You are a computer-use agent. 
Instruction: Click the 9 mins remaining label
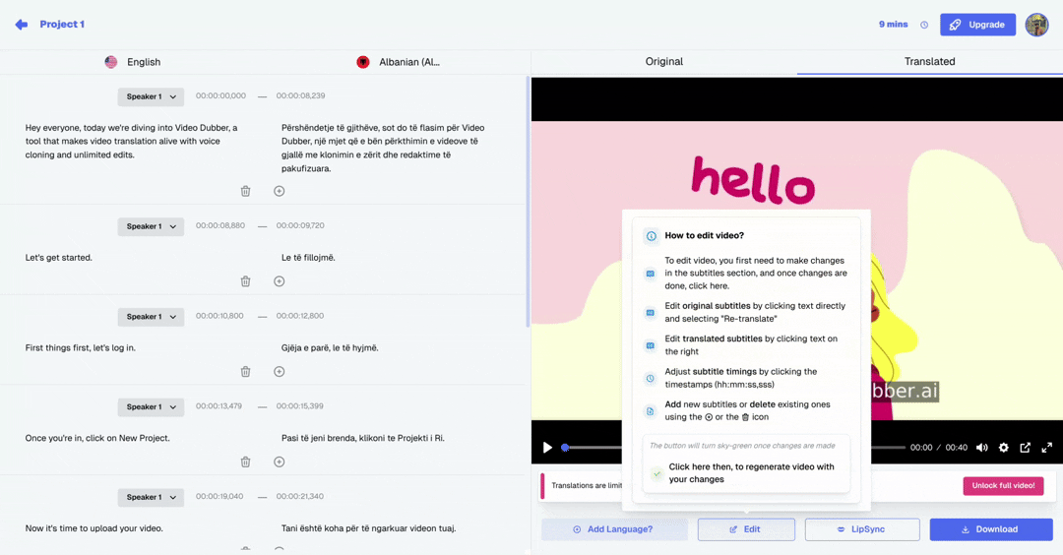[x=893, y=25]
